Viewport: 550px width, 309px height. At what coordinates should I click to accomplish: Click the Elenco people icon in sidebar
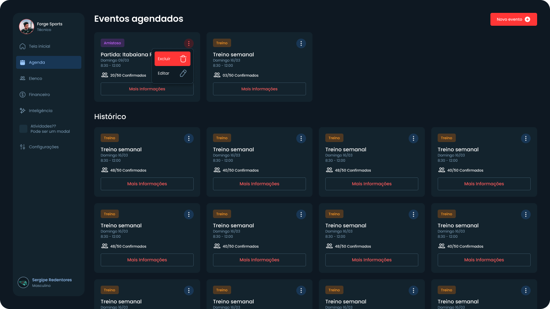coord(23,78)
